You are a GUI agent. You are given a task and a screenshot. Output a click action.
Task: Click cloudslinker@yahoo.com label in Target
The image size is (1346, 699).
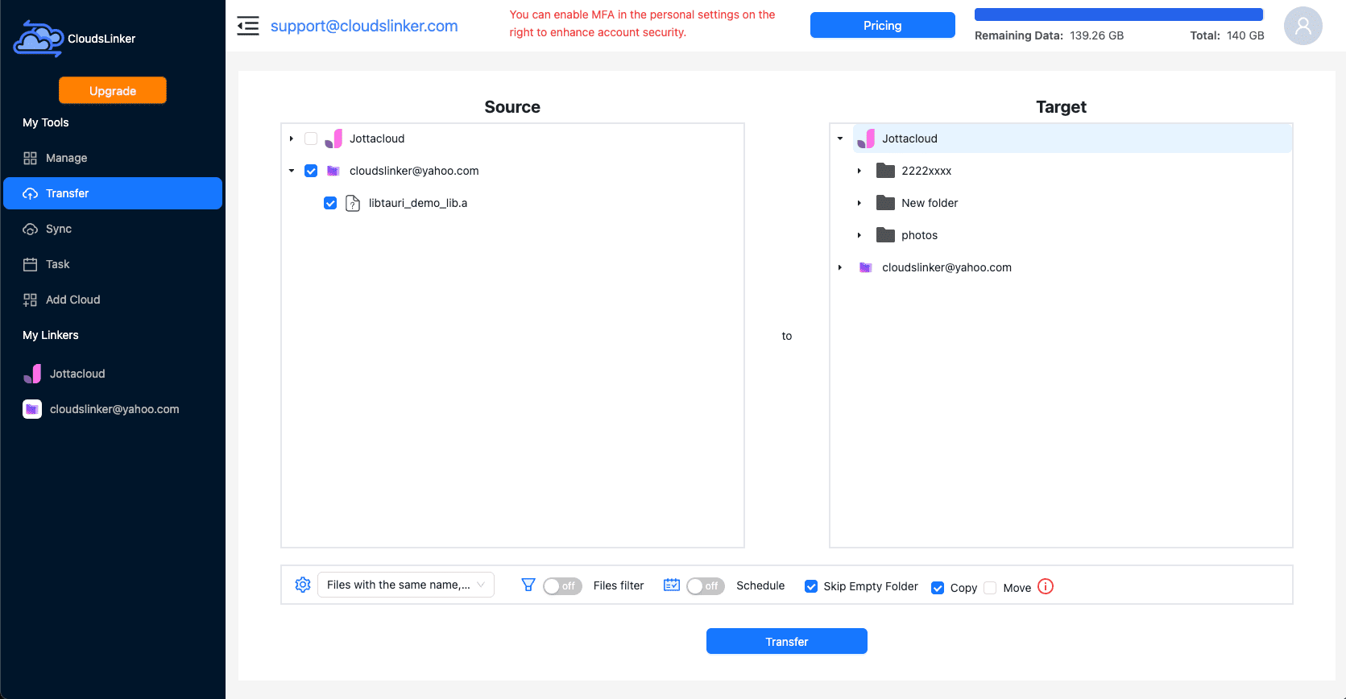(946, 267)
